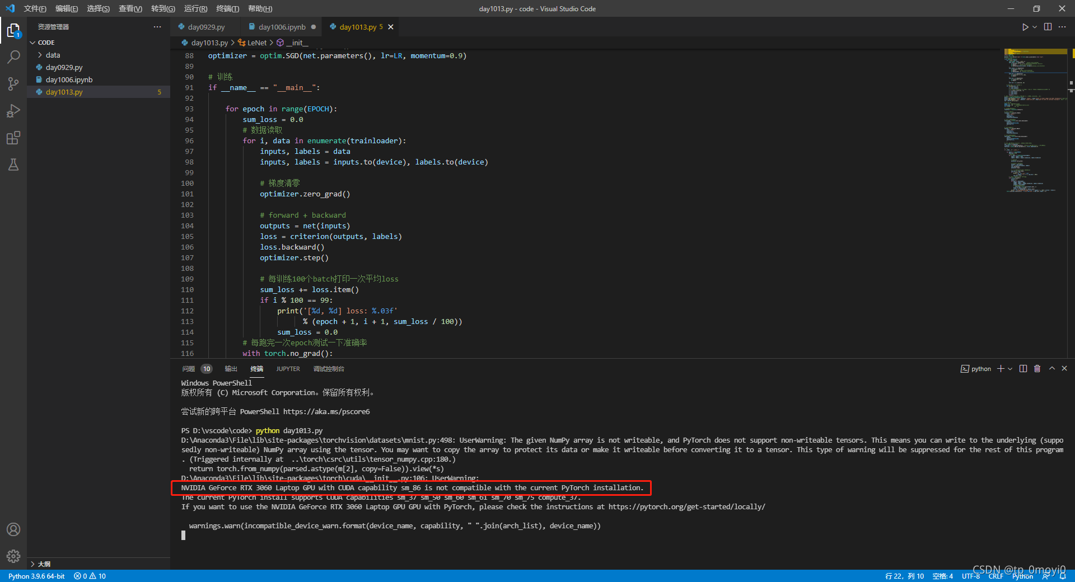Open the Run and Debug view icon

coord(13,111)
